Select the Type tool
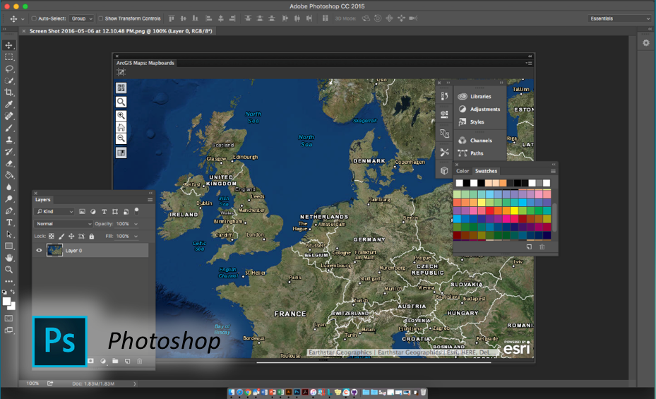The image size is (656, 399). [9, 222]
